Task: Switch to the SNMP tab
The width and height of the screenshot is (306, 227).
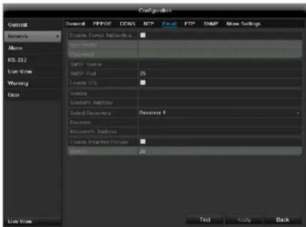Action: point(211,24)
